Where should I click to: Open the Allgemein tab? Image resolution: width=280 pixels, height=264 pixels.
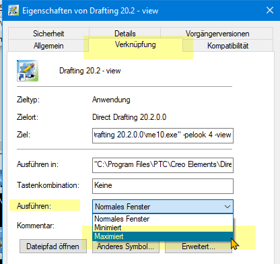[x=48, y=46]
